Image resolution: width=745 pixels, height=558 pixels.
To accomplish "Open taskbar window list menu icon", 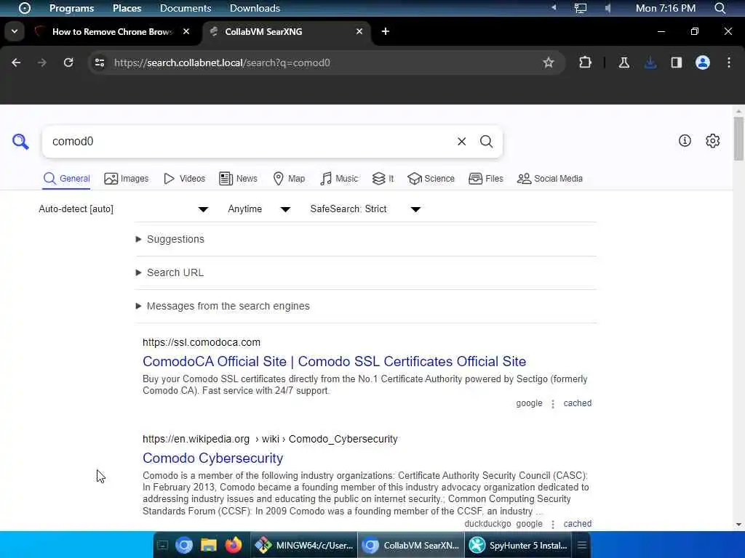I will 581,545.
